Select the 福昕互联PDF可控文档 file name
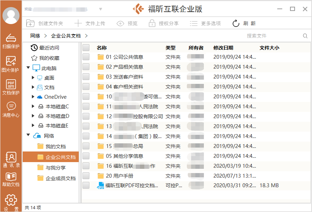This screenshot has width=312, height=212. (132, 185)
